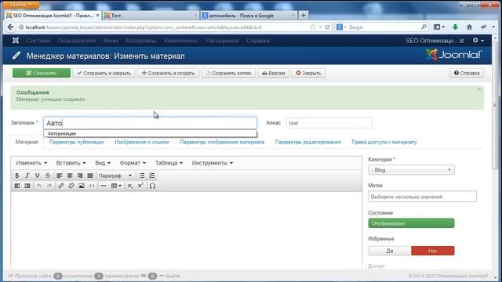Align text left in editor

60,175
